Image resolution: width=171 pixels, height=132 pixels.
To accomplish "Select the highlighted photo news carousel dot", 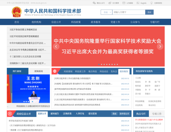I will (x=33, y=102).
